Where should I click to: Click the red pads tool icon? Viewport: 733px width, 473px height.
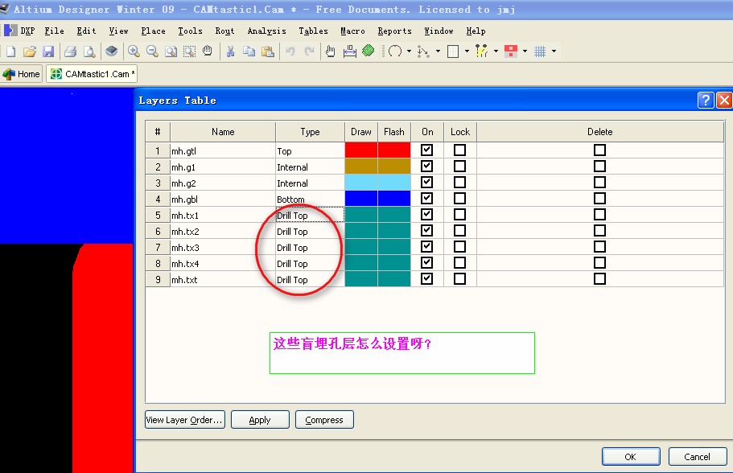(510, 51)
